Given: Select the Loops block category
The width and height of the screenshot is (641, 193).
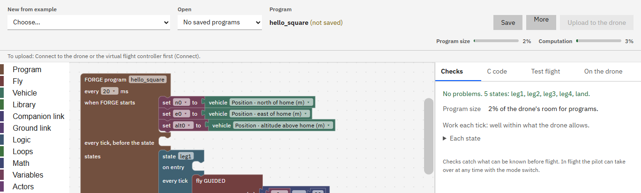Looking at the screenshot, I should 35,151.
